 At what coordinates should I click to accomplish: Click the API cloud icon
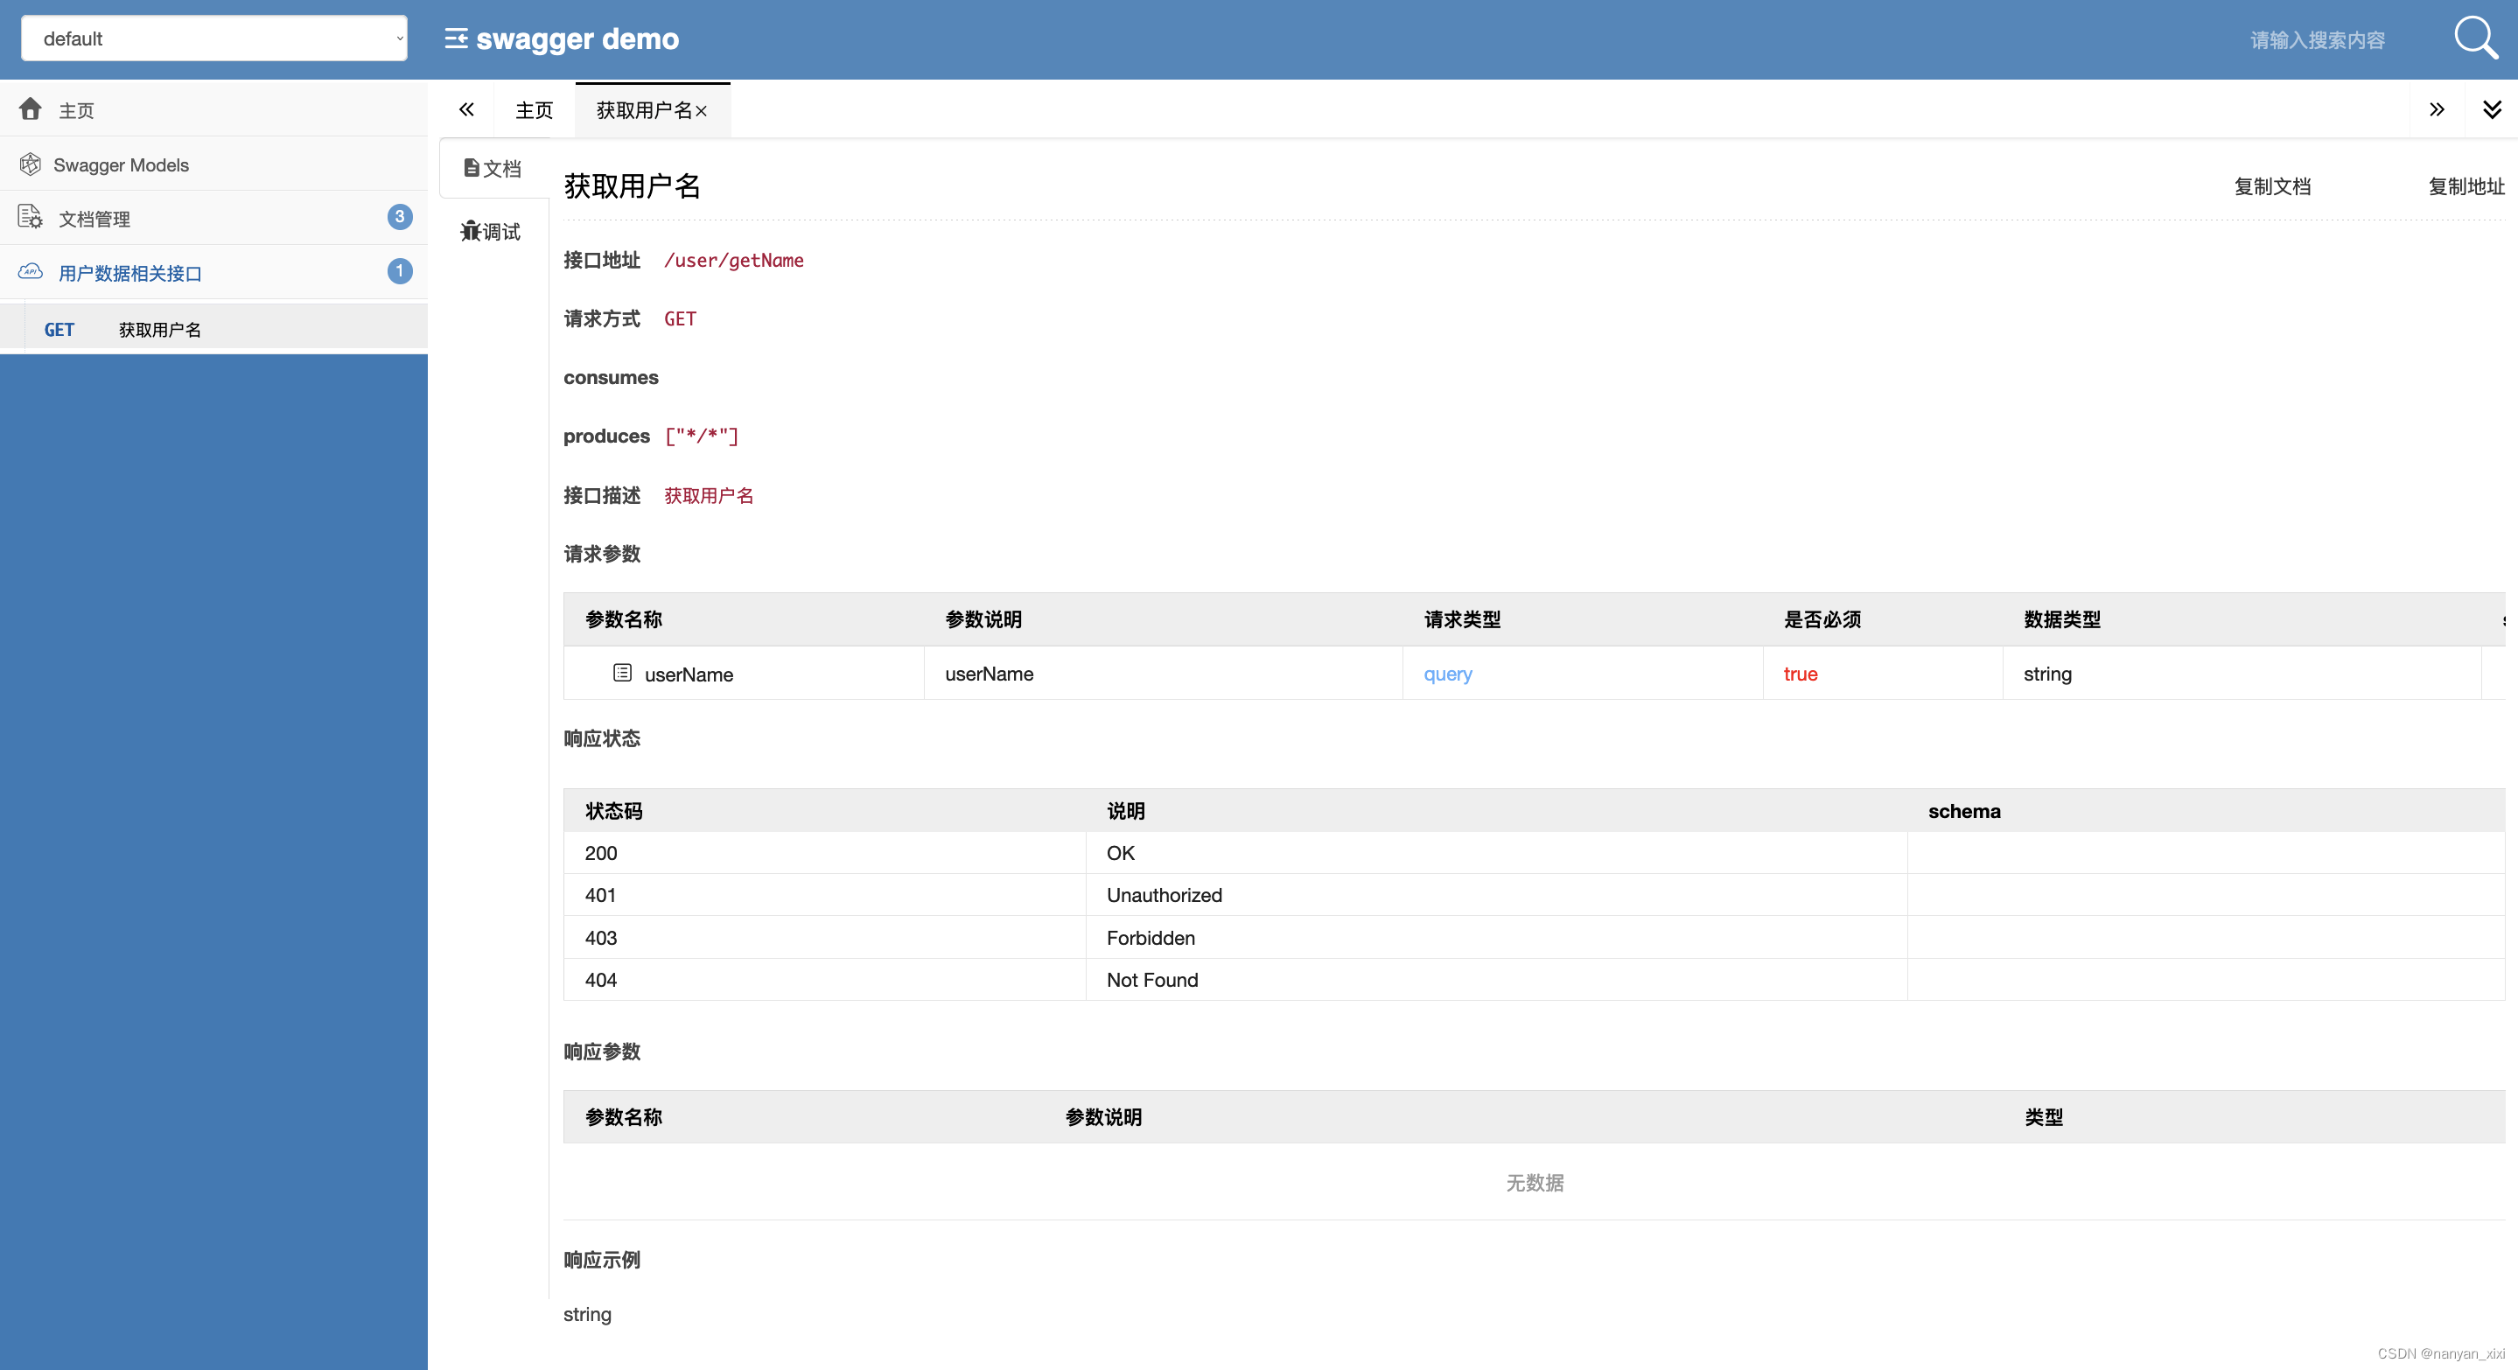pos(31,272)
